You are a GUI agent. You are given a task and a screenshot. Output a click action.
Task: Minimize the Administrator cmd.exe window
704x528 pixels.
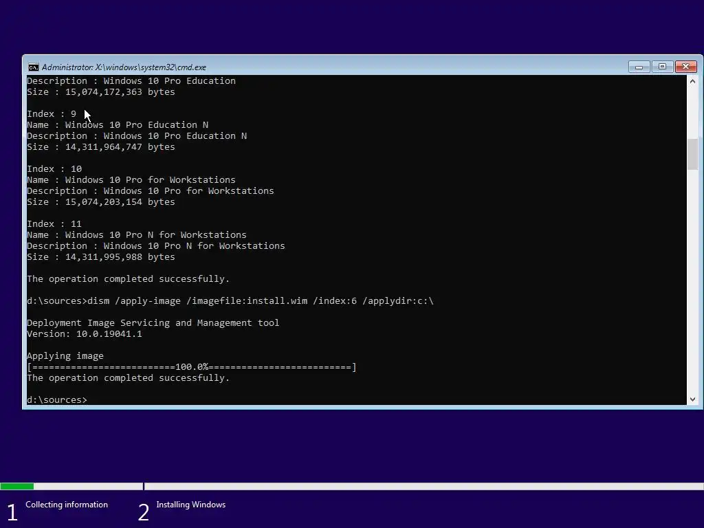639,67
